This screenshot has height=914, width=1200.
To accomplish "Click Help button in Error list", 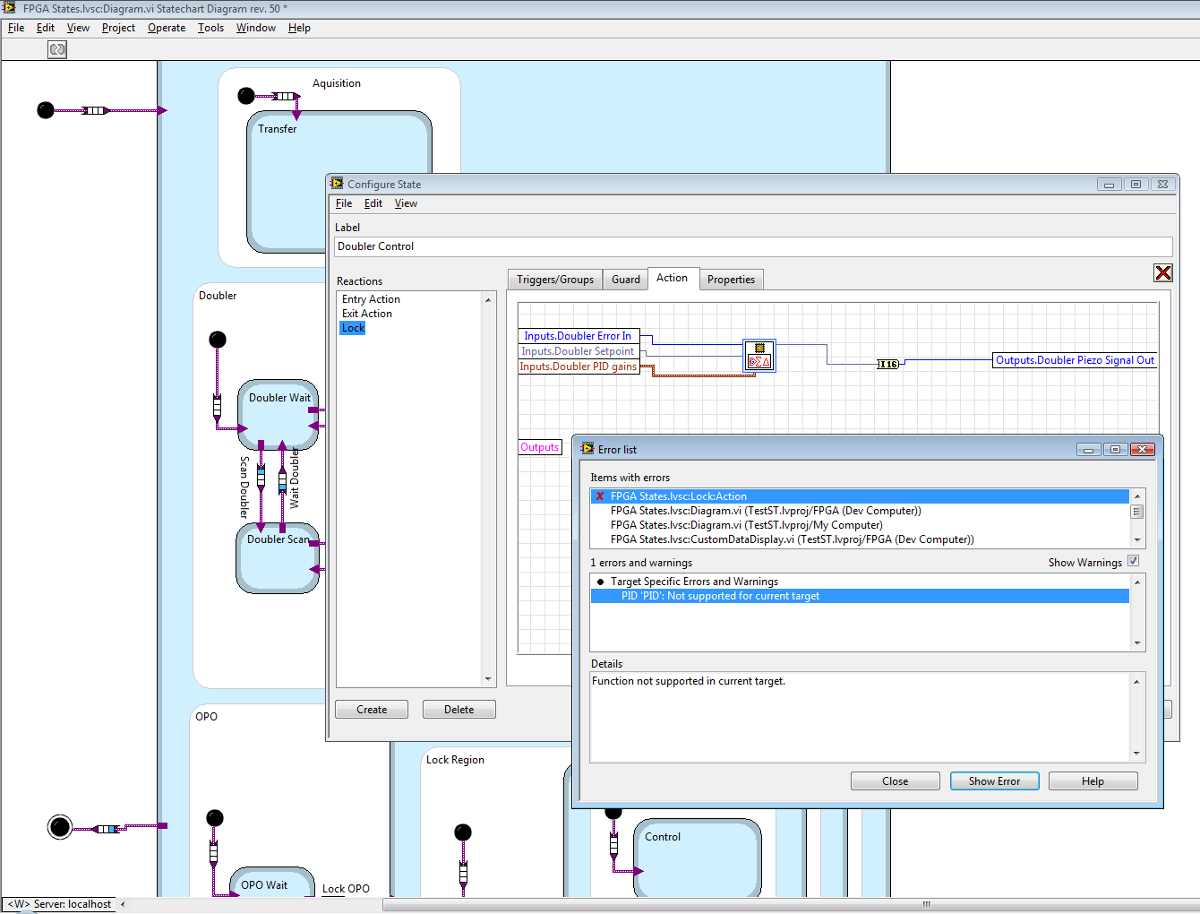I will [x=1093, y=781].
